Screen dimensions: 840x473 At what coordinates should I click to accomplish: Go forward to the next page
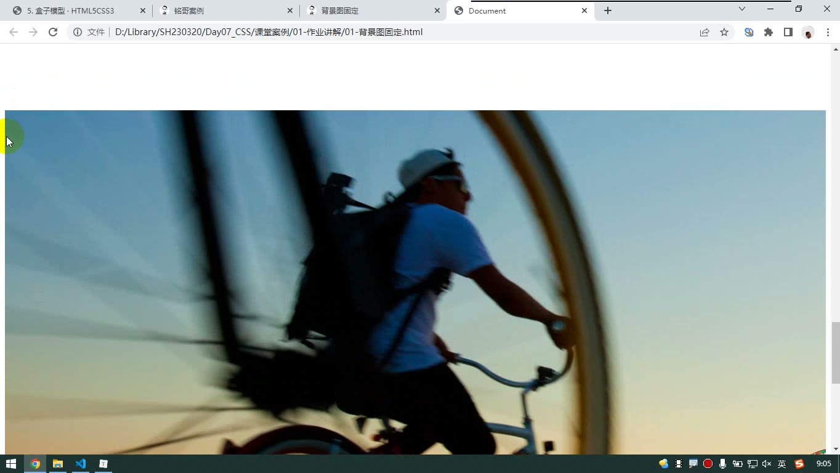click(33, 32)
